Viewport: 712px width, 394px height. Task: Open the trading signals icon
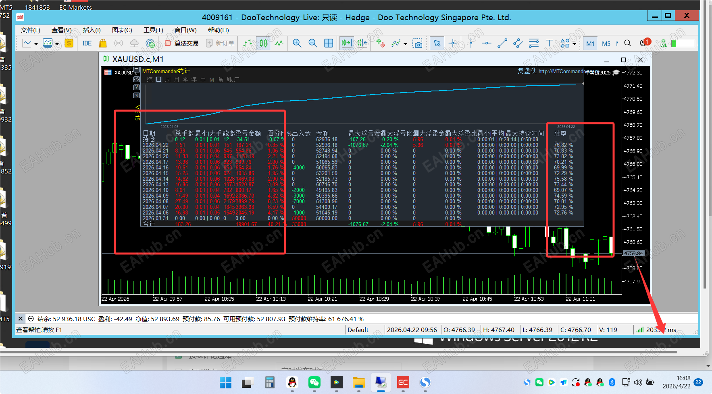[119, 43]
